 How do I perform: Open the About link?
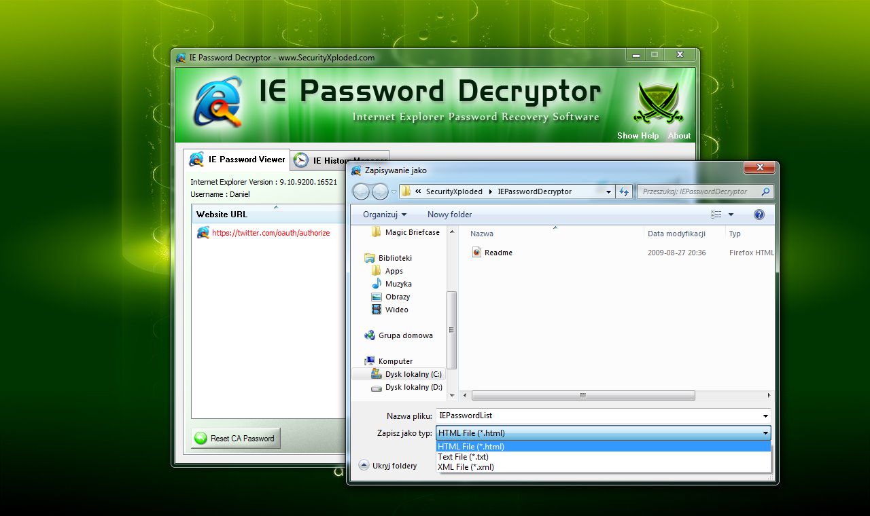click(679, 136)
